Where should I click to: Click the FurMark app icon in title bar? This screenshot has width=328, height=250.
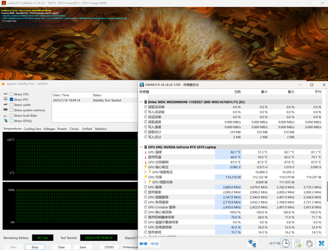pyautogui.click(x=4, y=3)
